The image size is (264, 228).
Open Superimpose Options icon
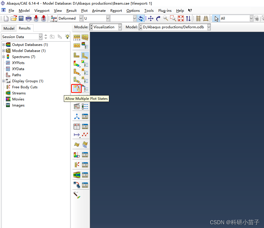tap(85, 88)
